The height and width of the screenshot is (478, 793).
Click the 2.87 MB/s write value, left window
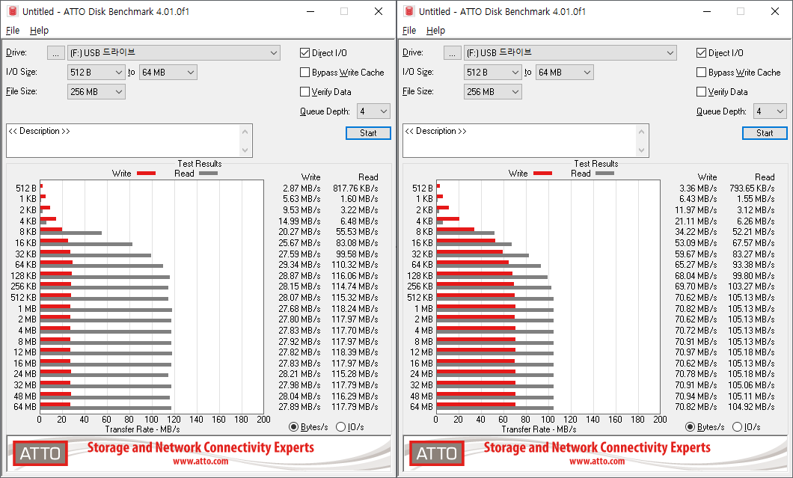click(x=301, y=189)
